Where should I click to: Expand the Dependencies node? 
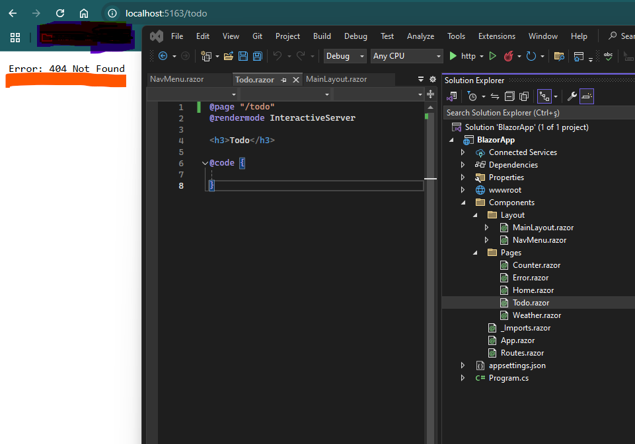click(x=463, y=165)
